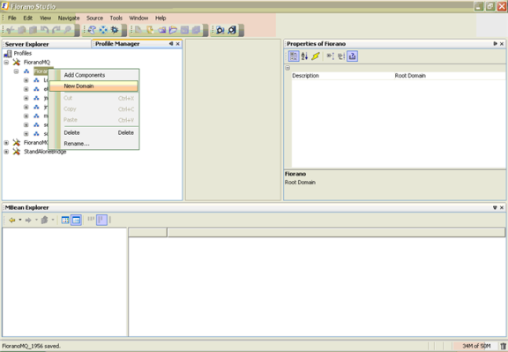Viewport: 508px width, 352px height.
Task: Expand the StandAloneBridge node
Action: (x=6, y=152)
